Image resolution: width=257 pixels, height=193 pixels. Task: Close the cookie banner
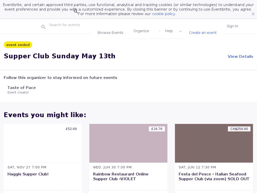(253, 14)
